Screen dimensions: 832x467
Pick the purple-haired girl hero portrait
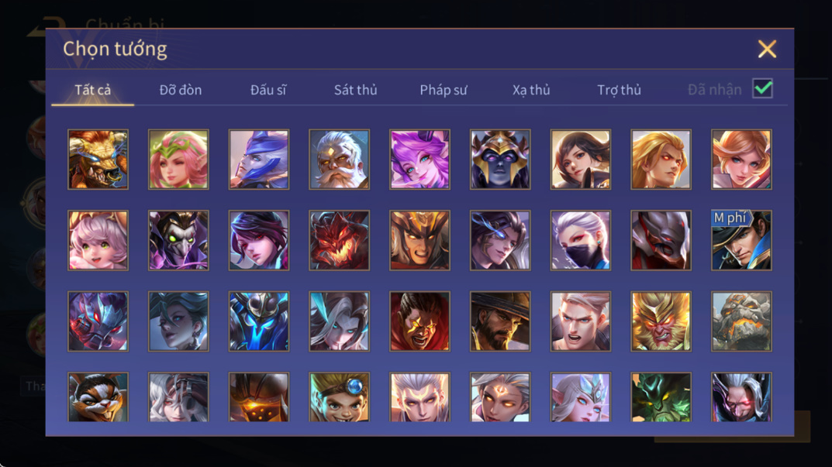point(419,160)
